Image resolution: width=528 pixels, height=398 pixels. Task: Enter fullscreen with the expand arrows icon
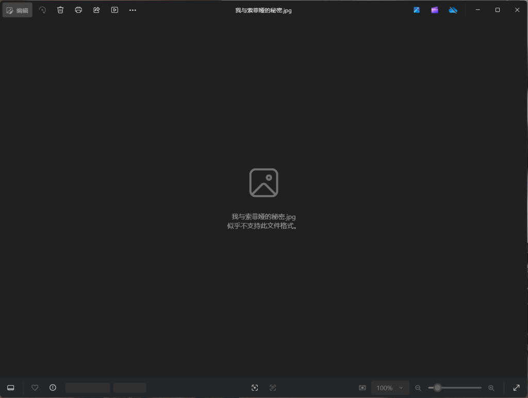click(517, 388)
